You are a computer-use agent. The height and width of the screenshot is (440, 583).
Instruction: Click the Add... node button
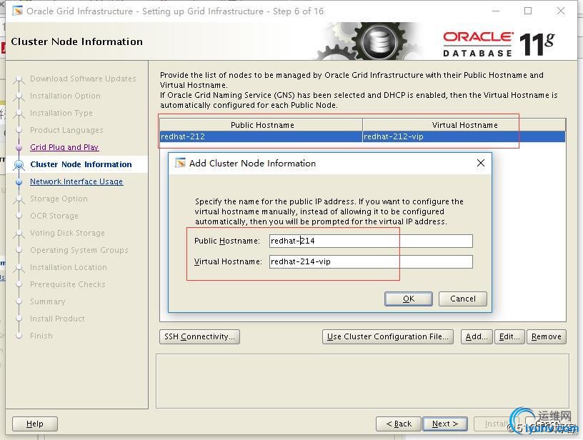[x=477, y=336]
